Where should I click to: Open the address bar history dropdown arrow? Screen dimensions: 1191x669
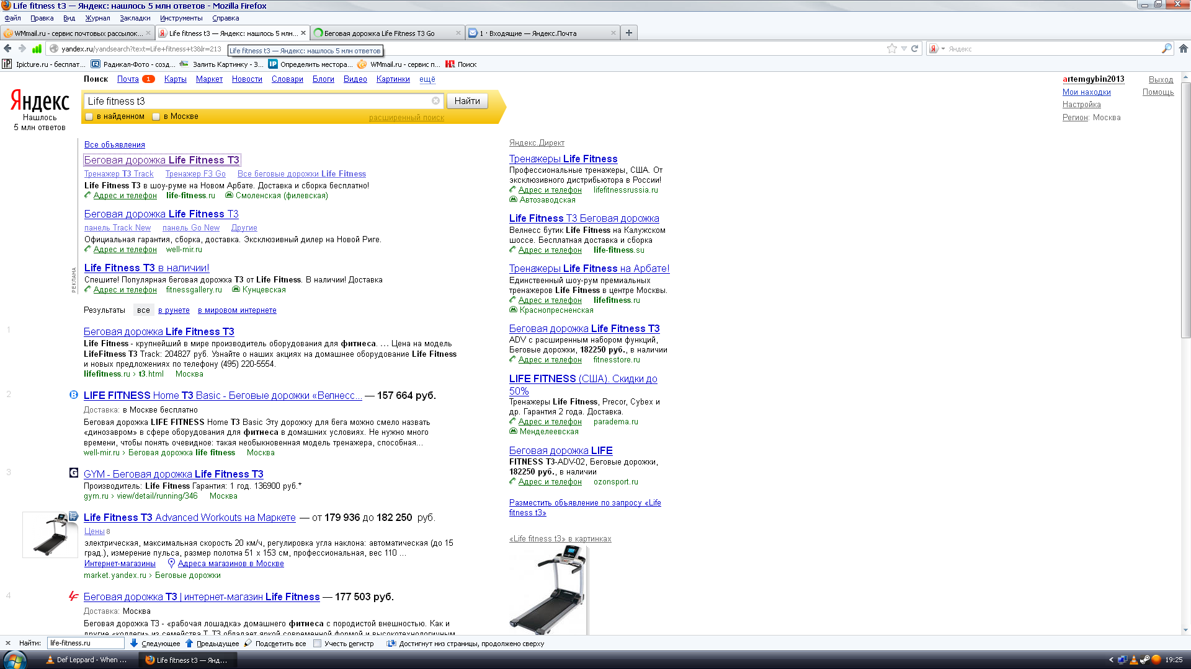pos(904,48)
